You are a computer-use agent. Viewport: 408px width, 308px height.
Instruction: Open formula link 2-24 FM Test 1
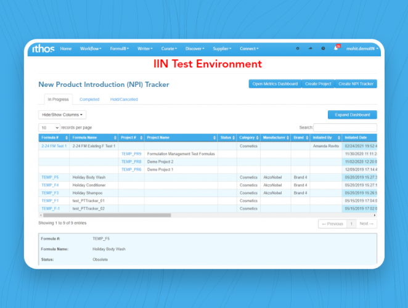54,146
